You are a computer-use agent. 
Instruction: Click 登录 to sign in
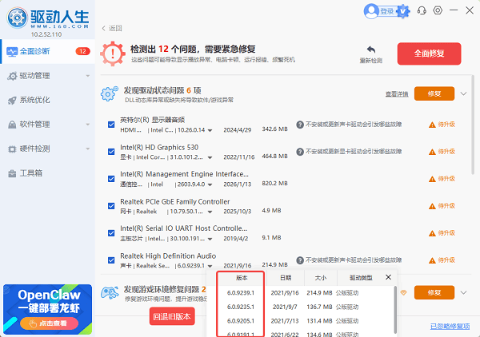(x=387, y=12)
